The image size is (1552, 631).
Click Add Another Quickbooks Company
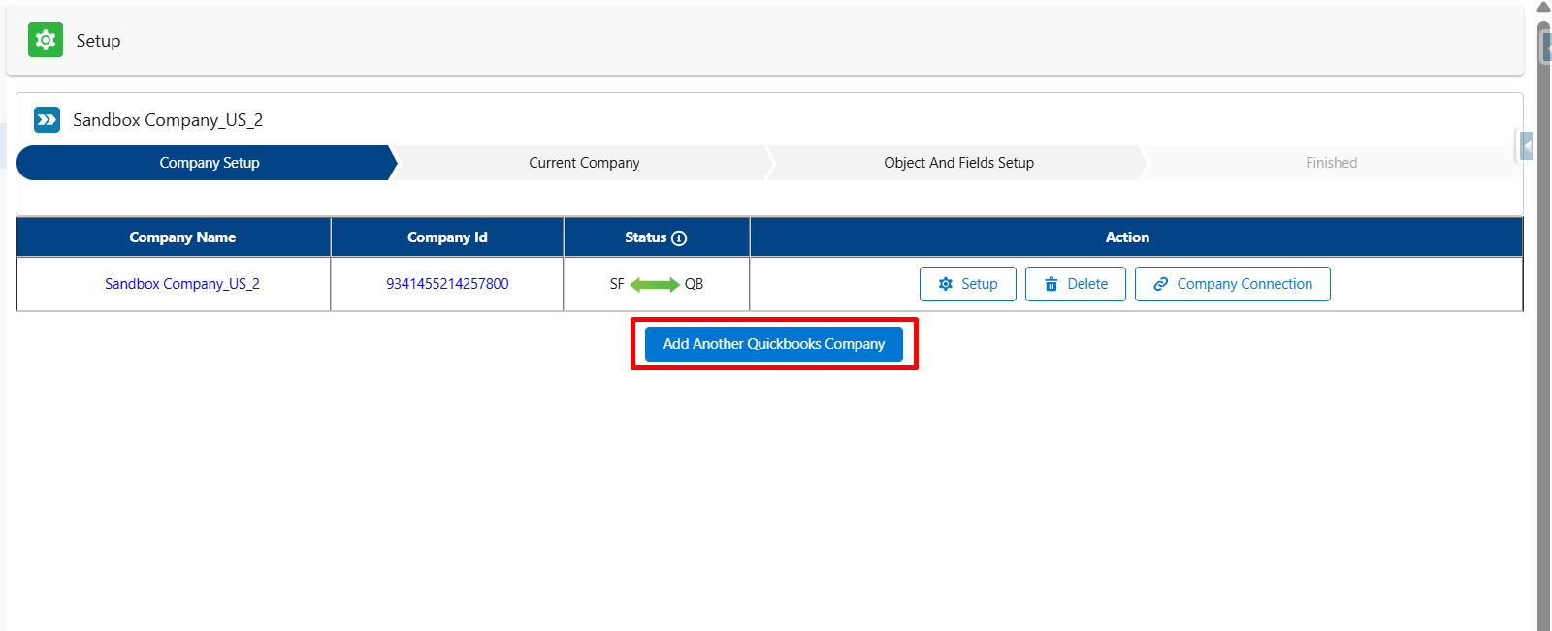tap(774, 344)
